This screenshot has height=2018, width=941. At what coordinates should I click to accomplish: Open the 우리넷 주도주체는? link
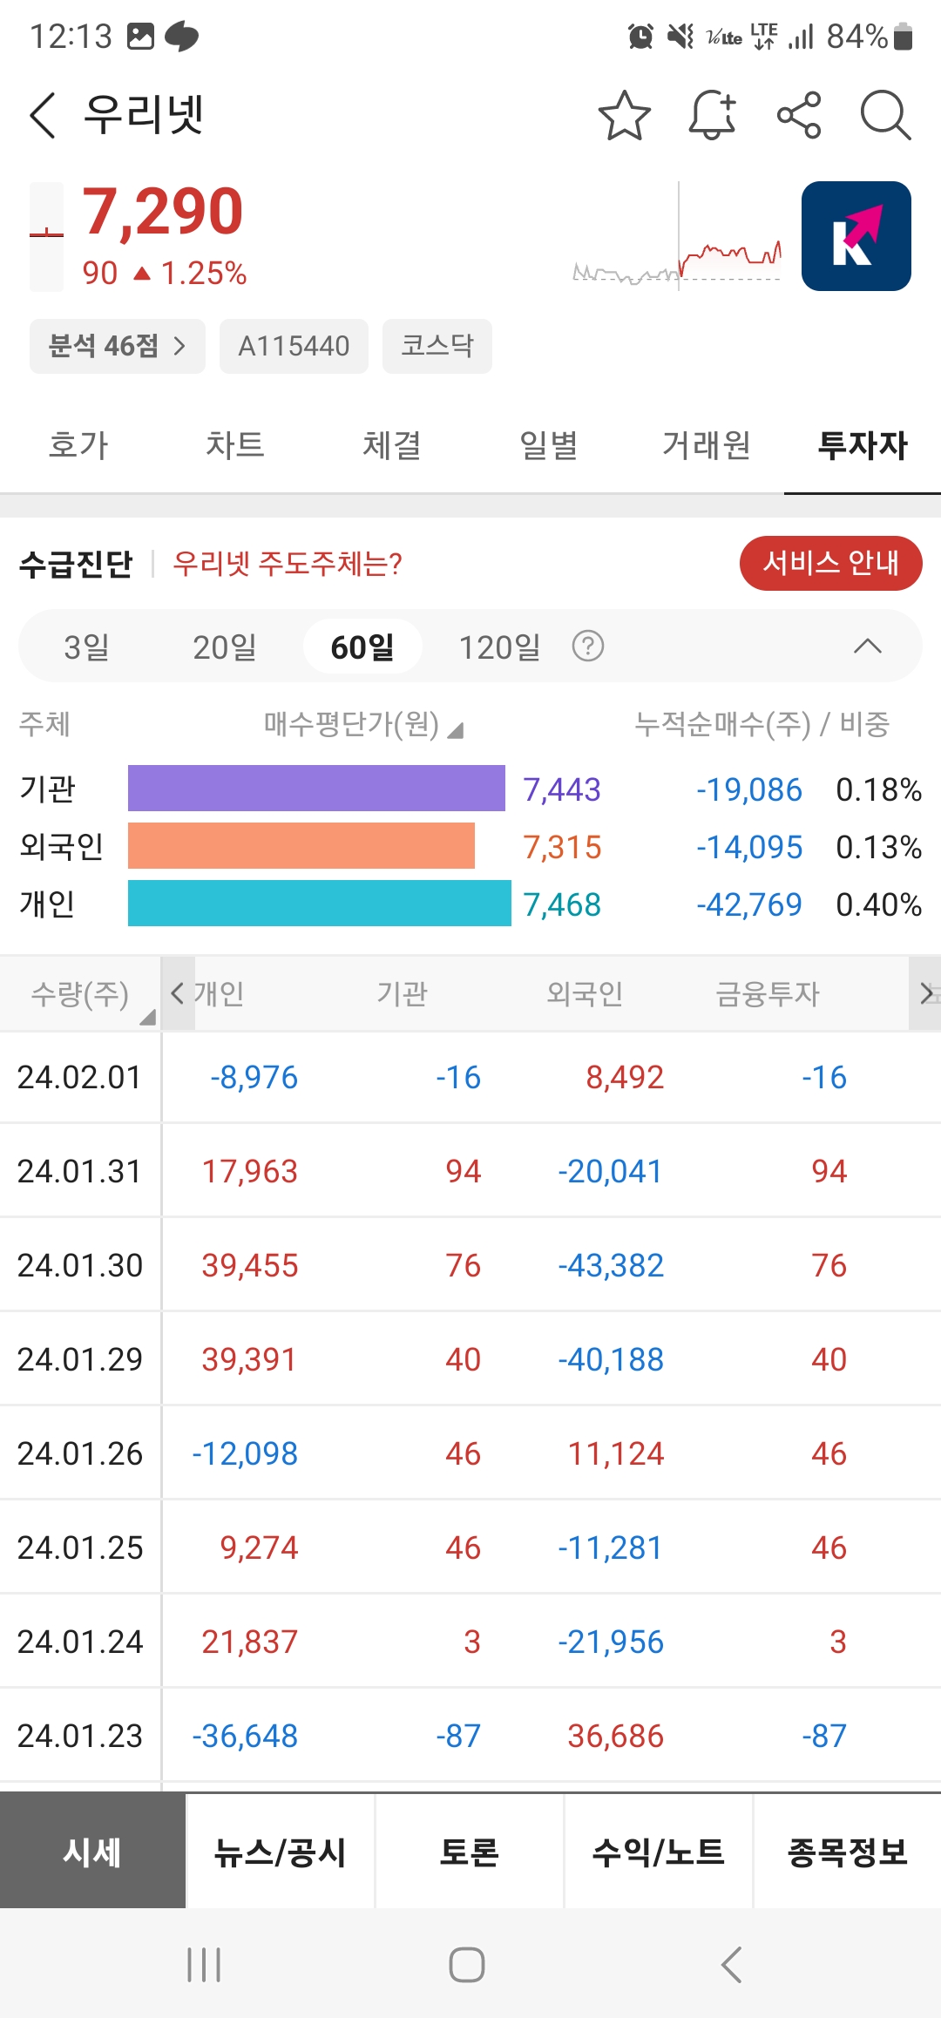pyautogui.click(x=288, y=564)
